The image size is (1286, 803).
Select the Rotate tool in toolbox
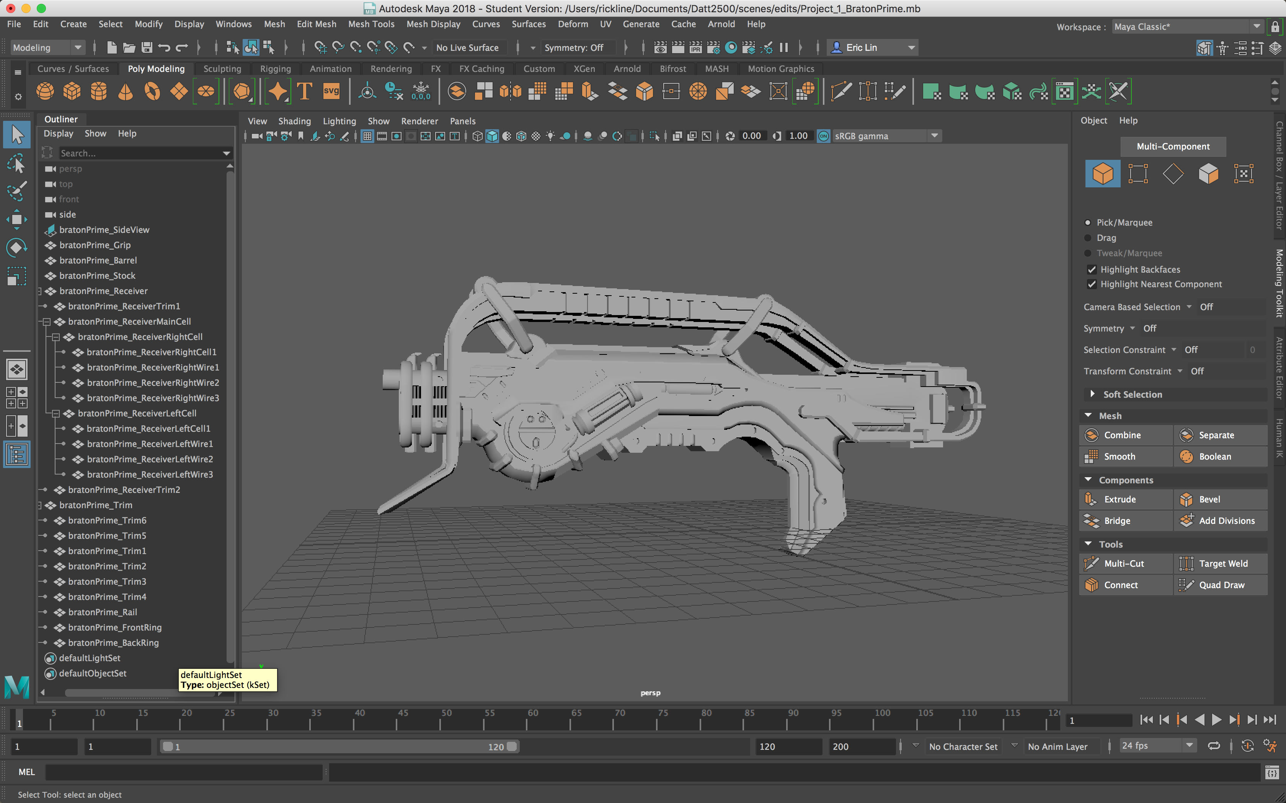tap(16, 247)
